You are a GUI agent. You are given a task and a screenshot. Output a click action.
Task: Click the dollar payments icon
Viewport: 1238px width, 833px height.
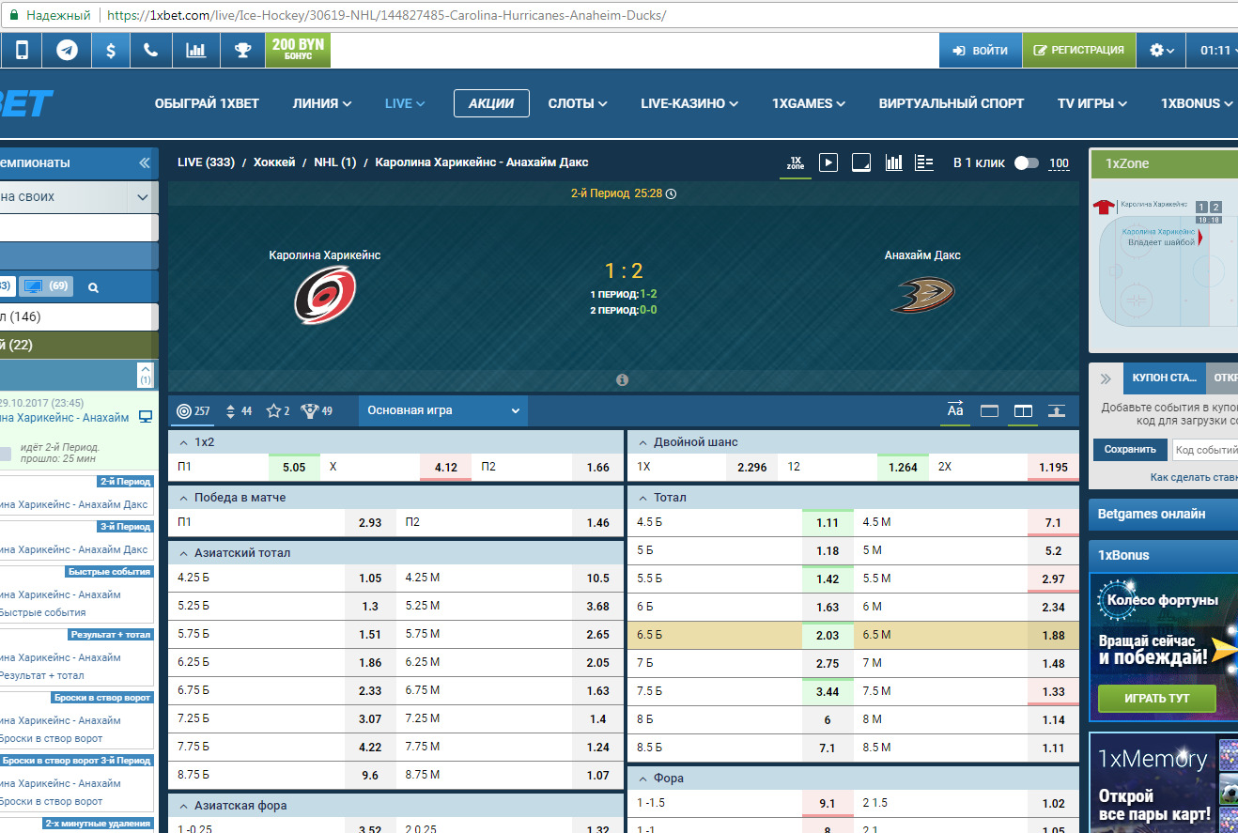[111, 50]
